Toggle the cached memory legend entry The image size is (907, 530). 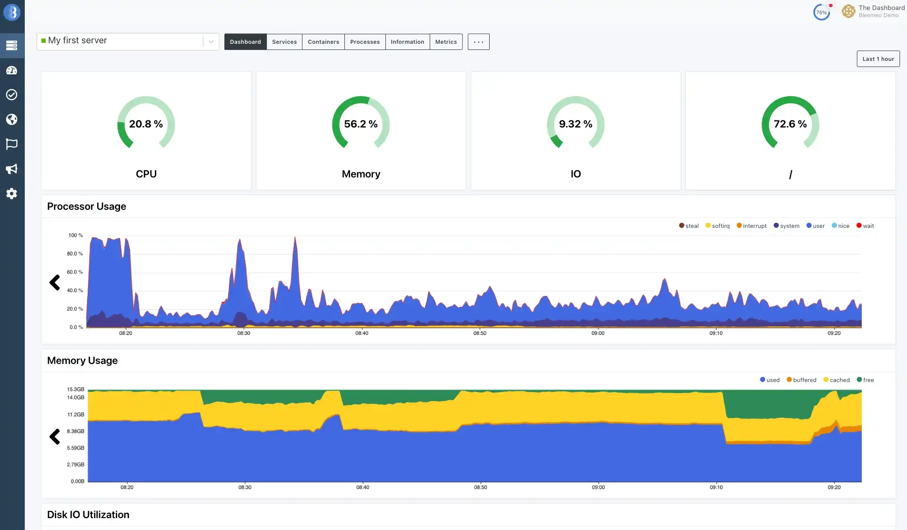pos(836,380)
